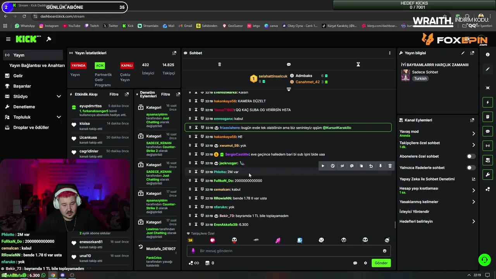Open Takipçilere özel sohbet options
Viewport: 496px width, 279px height.
[437, 145]
